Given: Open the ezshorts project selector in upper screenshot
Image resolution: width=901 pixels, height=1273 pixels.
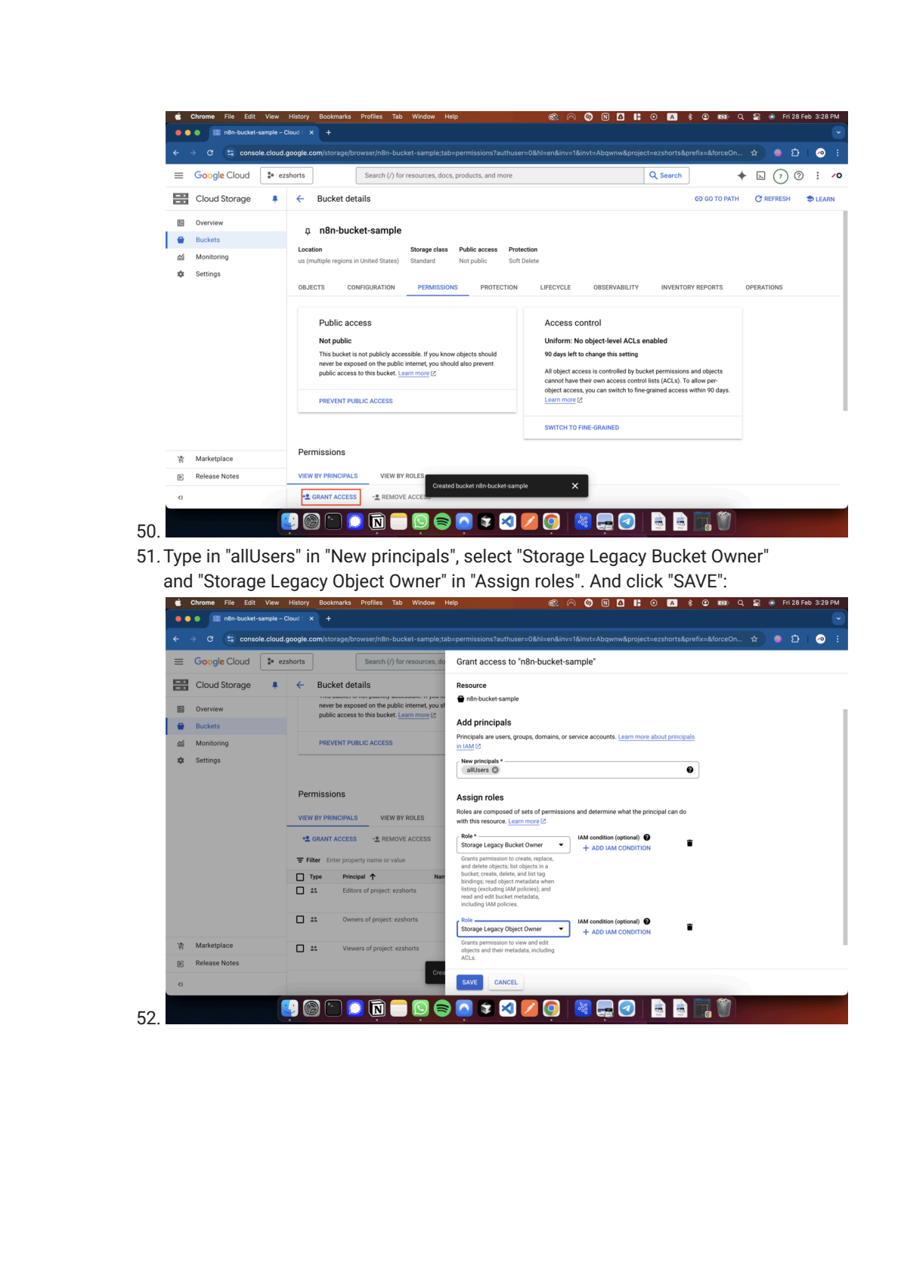Looking at the screenshot, I should click(286, 175).
